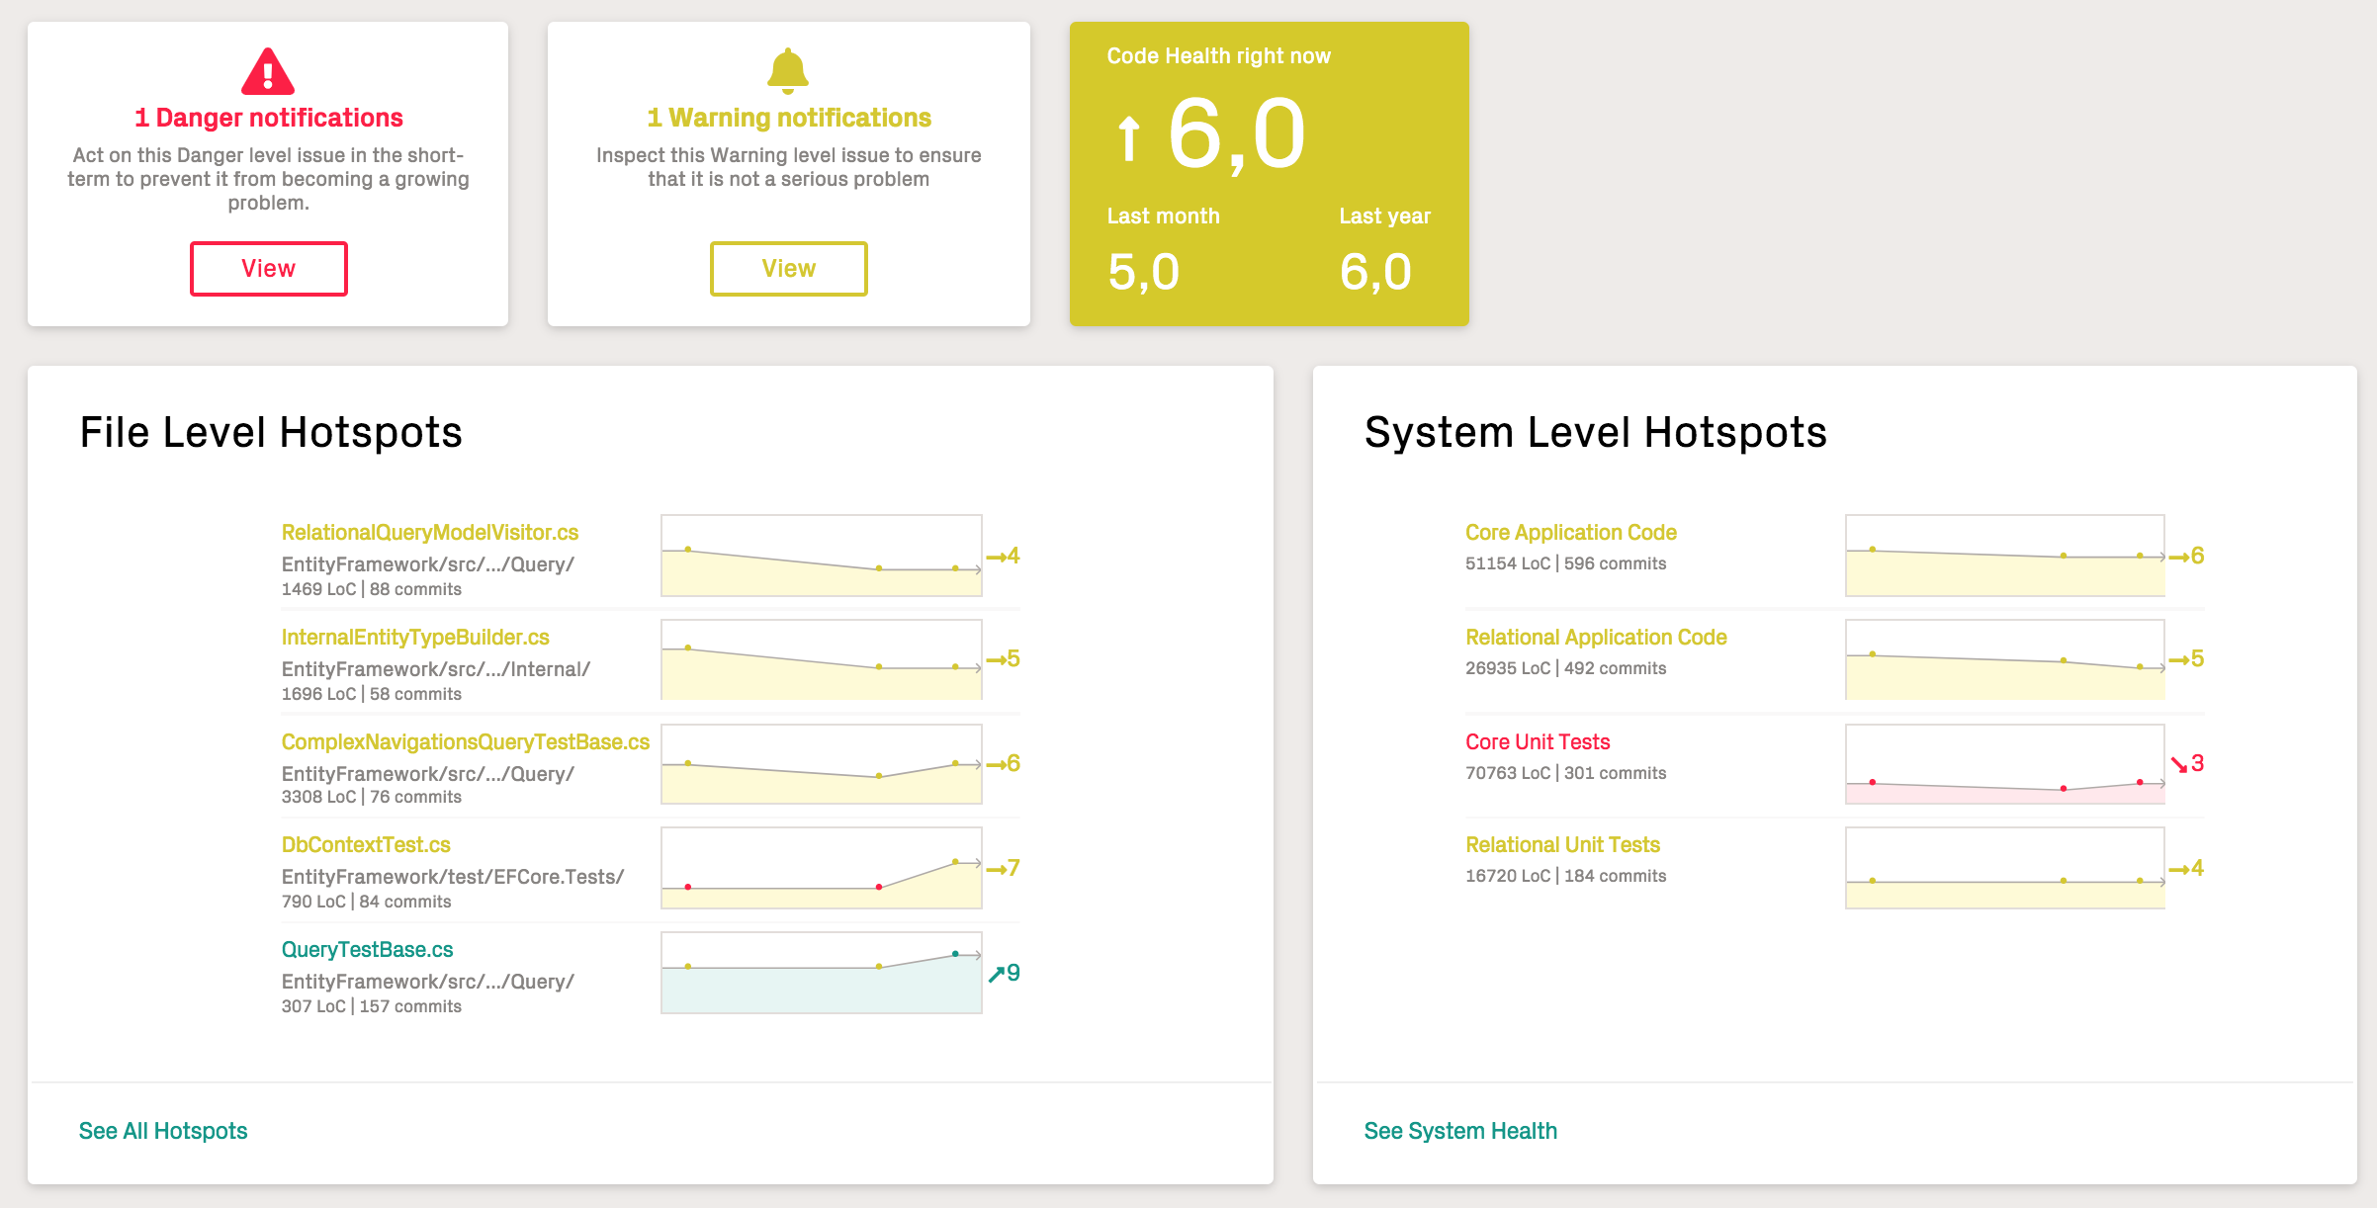Open Relational Unit Tests component
2377x1208 pixels.
[1562, 844]
